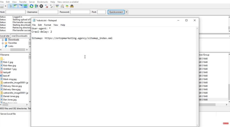Select the Links folder in local tree

click(11, 46)
